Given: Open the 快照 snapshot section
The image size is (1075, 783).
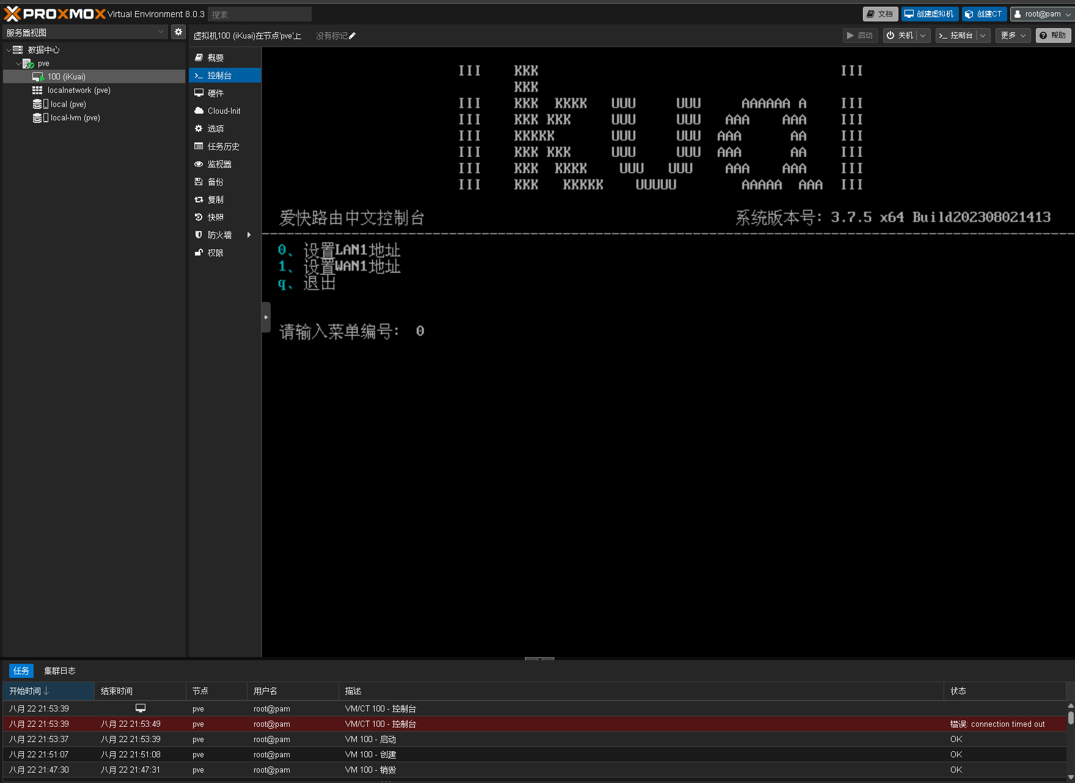Looking at the screenshot, I should point(215,217).
